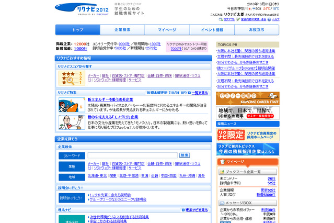Select the トップ navigation tab
Screen dimensions: 334x223
click(77, 30)
